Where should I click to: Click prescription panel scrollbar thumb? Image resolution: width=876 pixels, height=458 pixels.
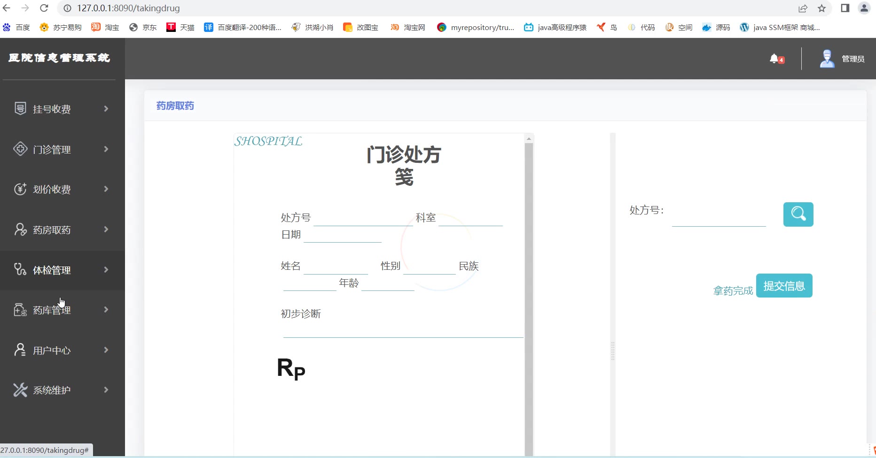point(529,298)
